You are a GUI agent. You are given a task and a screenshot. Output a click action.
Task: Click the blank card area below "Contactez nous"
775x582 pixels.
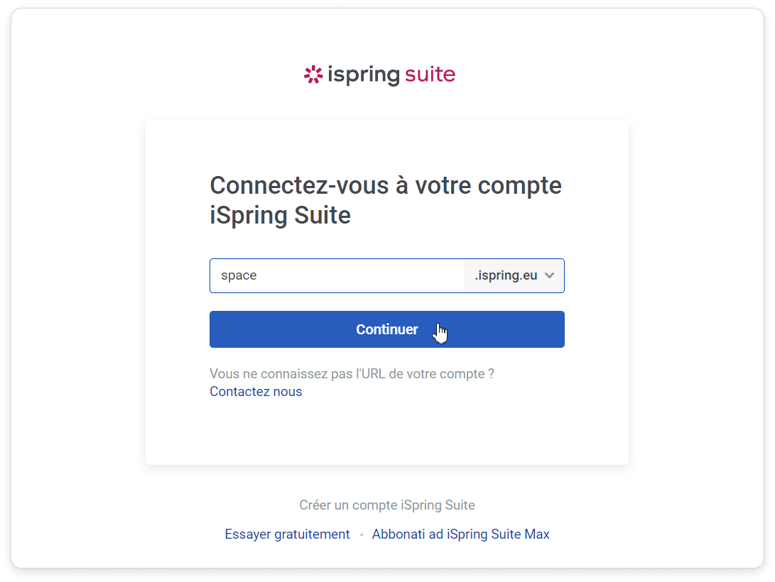coord(387,433)
